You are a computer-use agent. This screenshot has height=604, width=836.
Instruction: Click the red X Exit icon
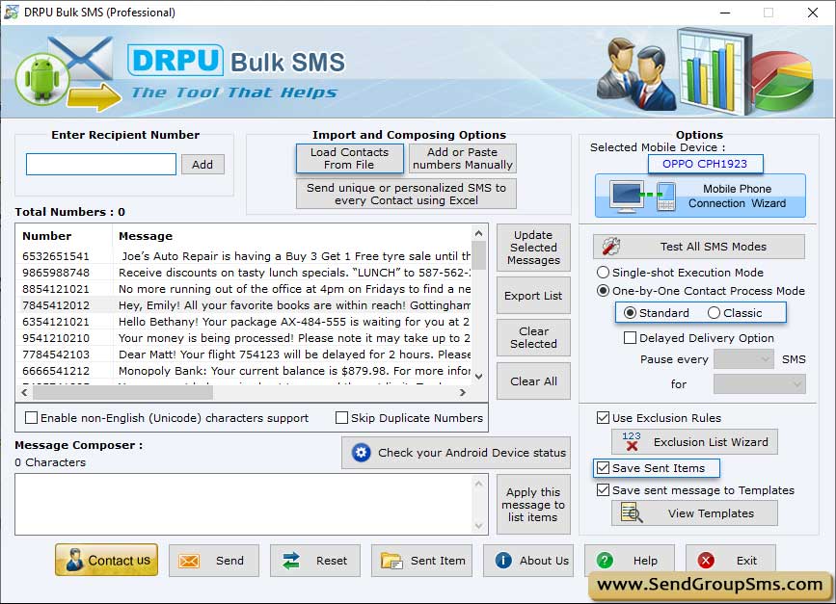pos(706,561)
